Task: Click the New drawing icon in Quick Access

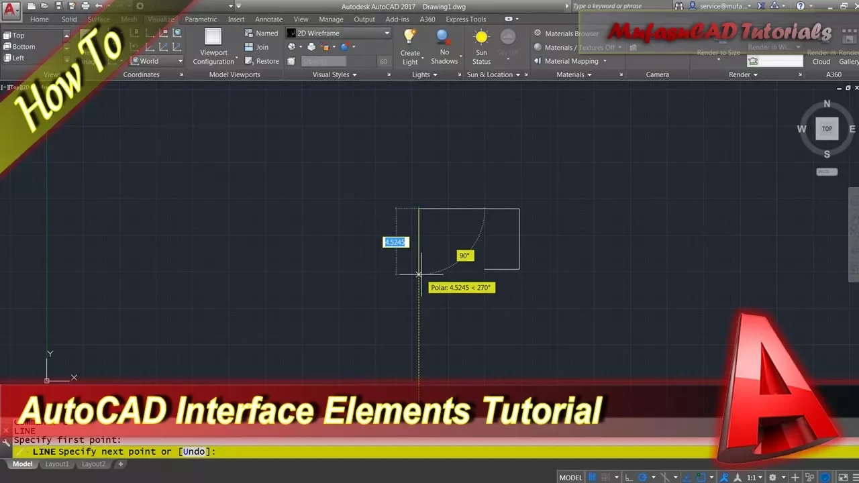Action: coord(32,6)
